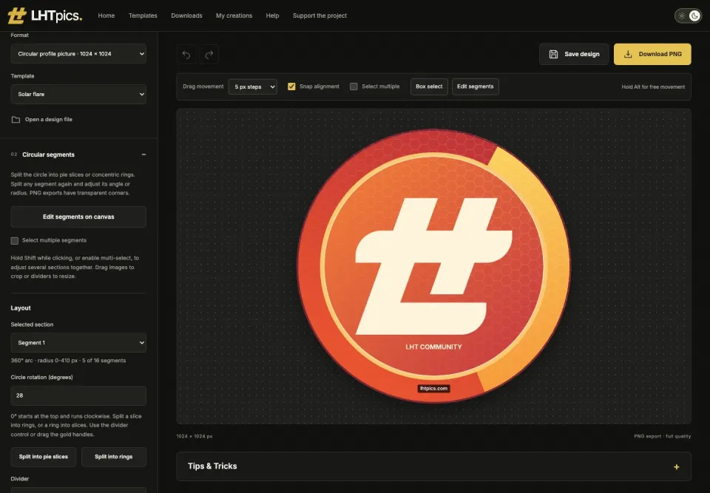The height and width of the screenshot is (493, 710).
Task: Switch to dark mode via moon icon
Action: (694, 16)
